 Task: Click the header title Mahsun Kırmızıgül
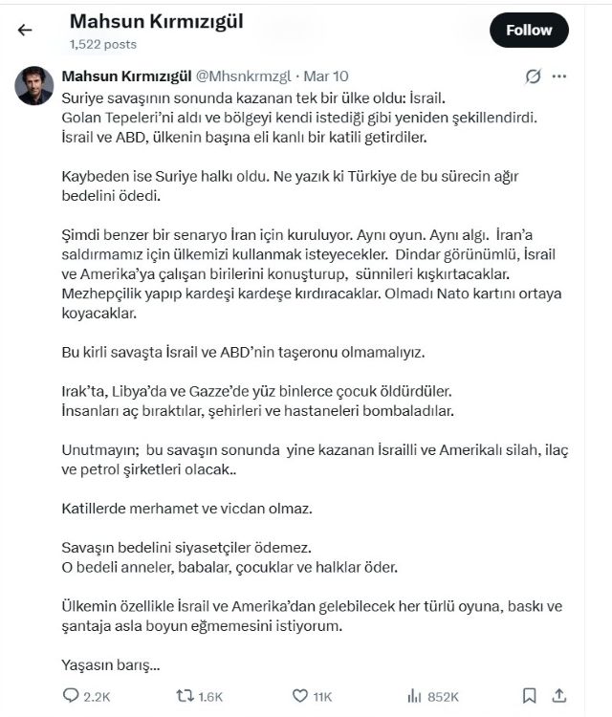156,21
